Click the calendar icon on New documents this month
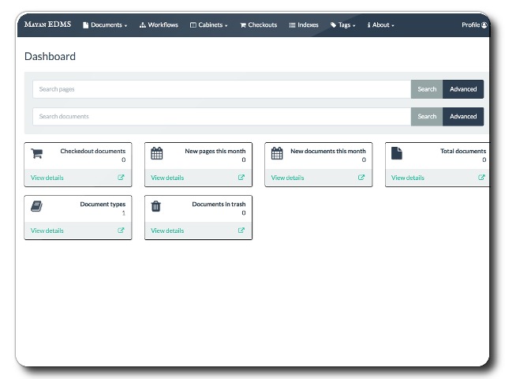 click(x=277, y=154)
